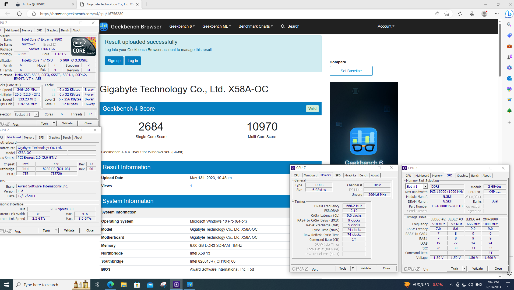The height and width of the screenshot is (290, 514).
Task: Click the browser address bar URL
Action: tap(82, 14)
